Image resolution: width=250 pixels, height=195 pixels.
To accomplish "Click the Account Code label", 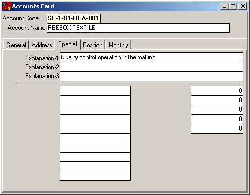I will (20, 18).
